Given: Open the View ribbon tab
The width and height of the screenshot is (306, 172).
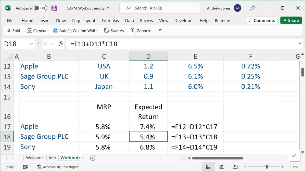Looking at the screenshot, I should point(164,21).
